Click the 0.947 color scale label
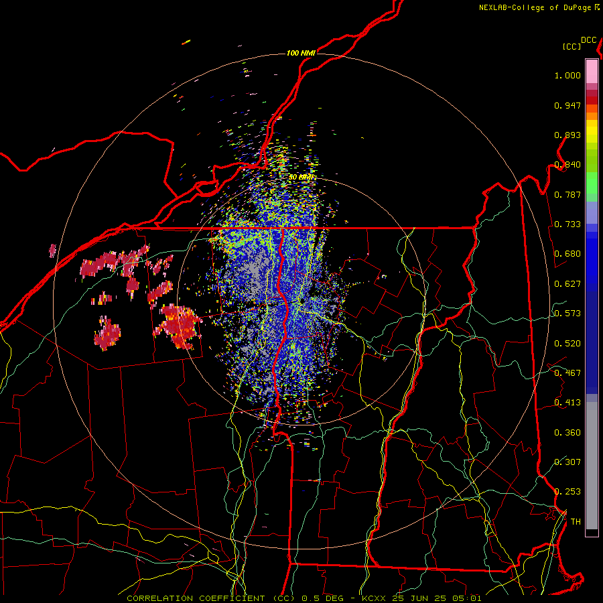The width and height of the screenshot is (603, 603). pos(567,105)
